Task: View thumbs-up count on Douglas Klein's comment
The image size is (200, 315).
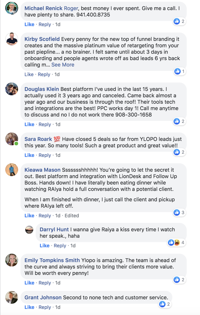Action: coord(179,121)
